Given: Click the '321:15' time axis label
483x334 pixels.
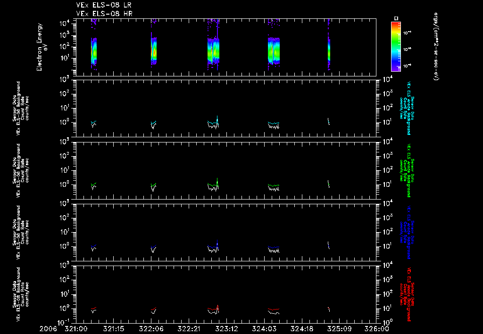Looking at the screenshot, I should pos(113,329).
